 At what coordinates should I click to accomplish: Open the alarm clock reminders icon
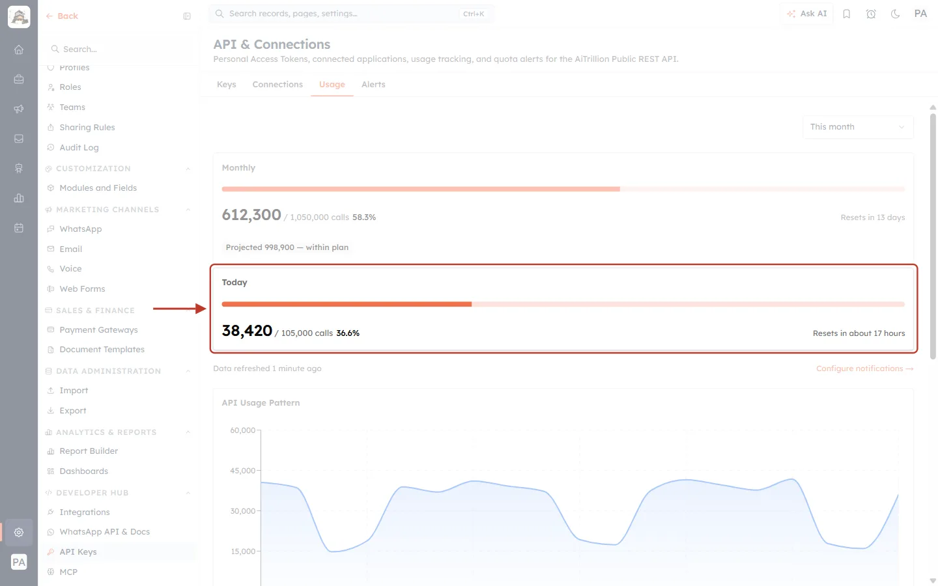pos(871,14)
